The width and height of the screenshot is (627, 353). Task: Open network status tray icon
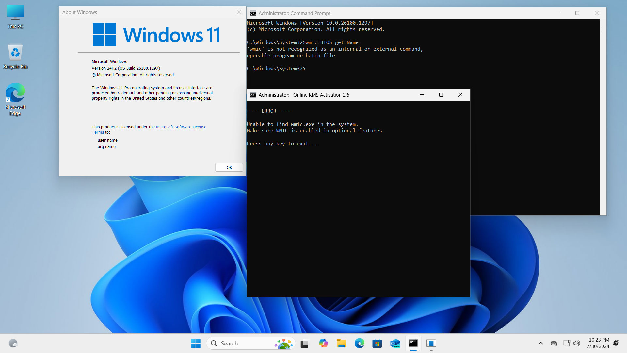(x=567, y=343)
